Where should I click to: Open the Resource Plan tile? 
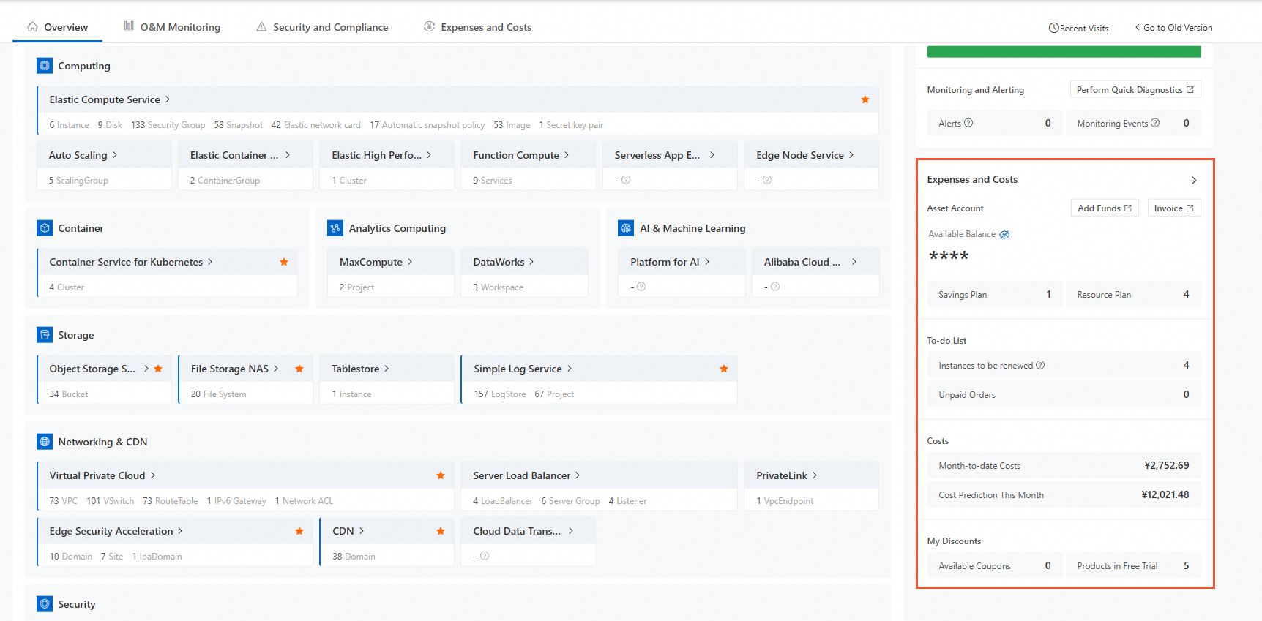click(1133, 295)
